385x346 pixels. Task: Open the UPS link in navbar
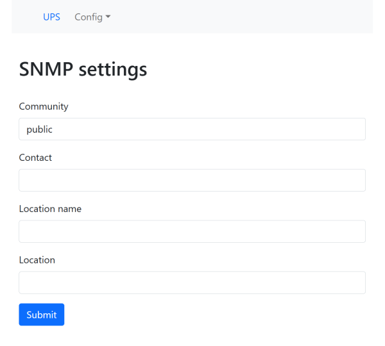(51, 17)
